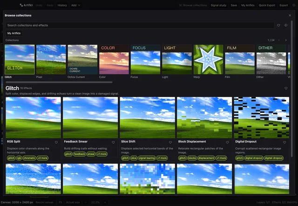
Task: Favorite the Slice Shift effect heart
Action: click(170, 142)
